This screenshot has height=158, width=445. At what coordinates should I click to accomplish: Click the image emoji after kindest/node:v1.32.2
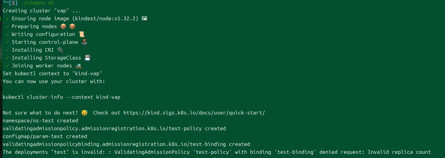click(x=144, y=18)
